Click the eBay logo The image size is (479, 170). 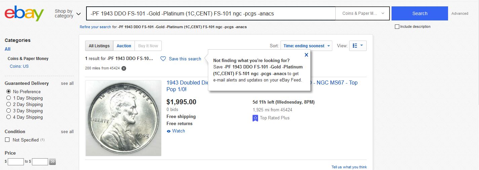click(24, 13)
